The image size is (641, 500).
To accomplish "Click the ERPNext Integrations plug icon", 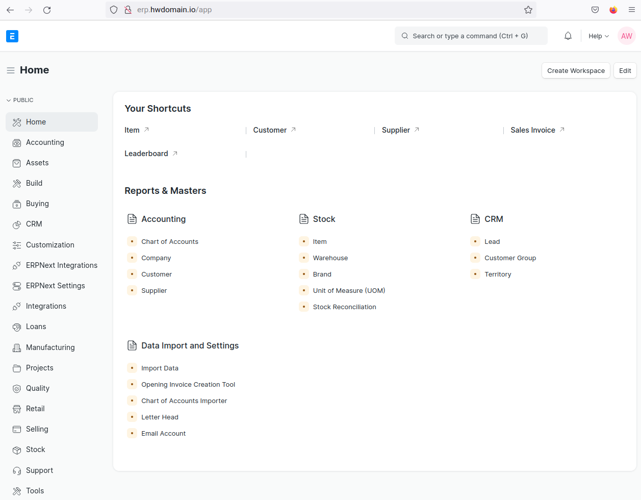I will pyautogui.click(x=17, y=266).
